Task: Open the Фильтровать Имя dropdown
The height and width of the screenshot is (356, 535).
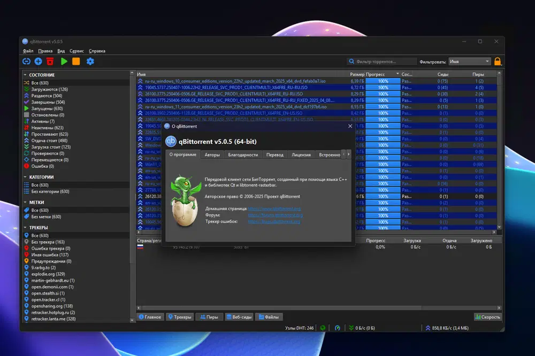Action: (470, 61)
